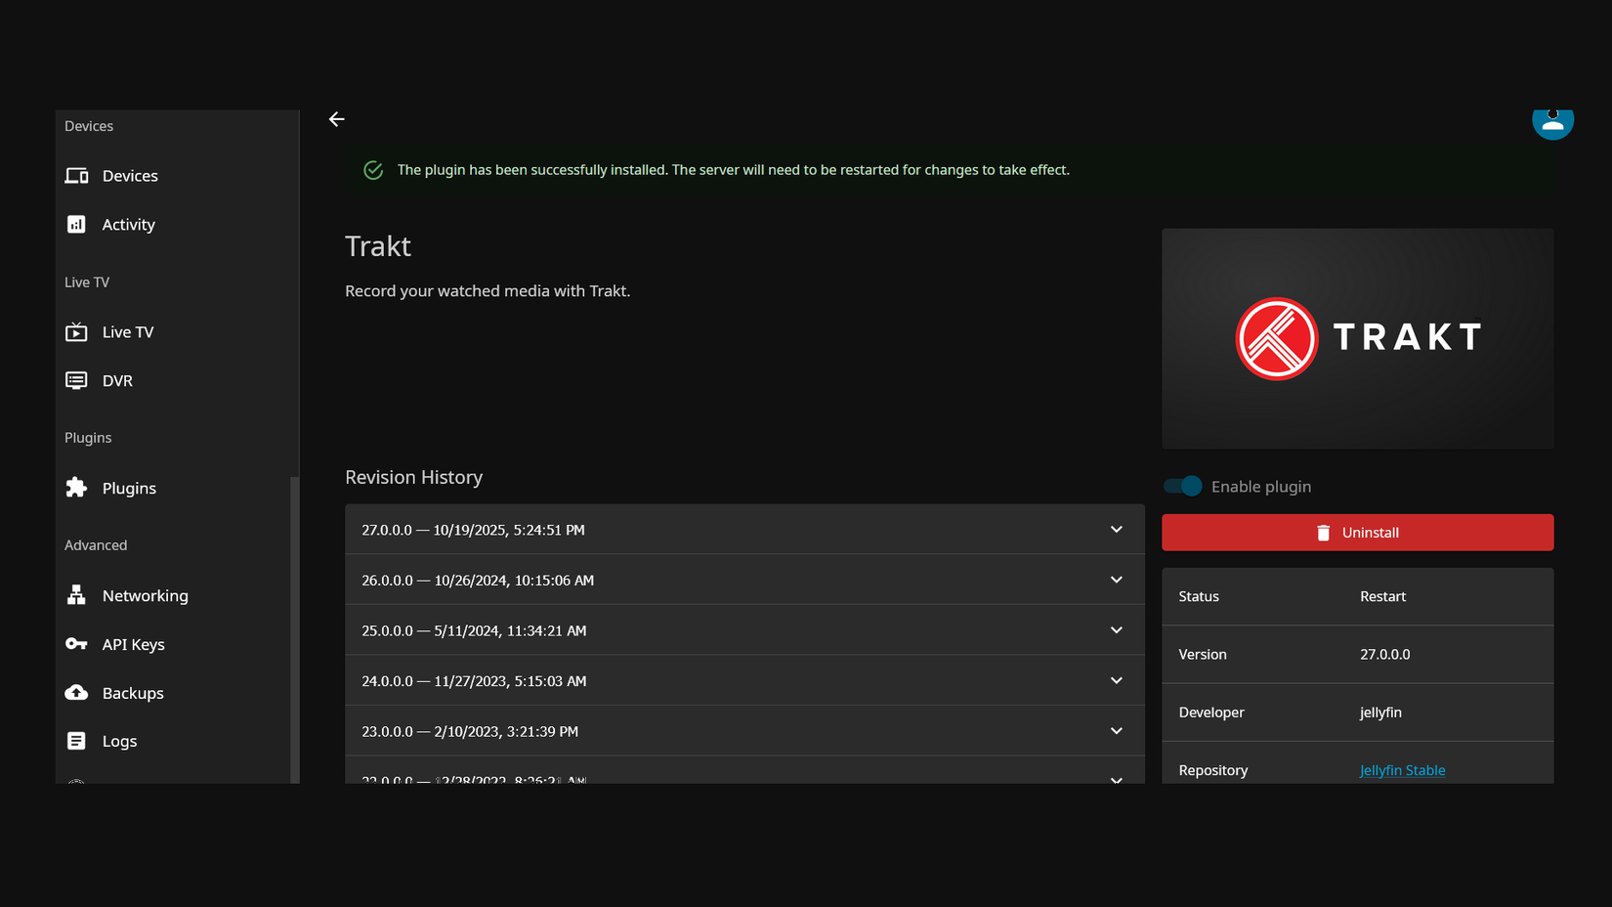Click the Networking icon in sidebar
The height and width of the screenshot is (907, 1612).
click(x=76, y=595)
